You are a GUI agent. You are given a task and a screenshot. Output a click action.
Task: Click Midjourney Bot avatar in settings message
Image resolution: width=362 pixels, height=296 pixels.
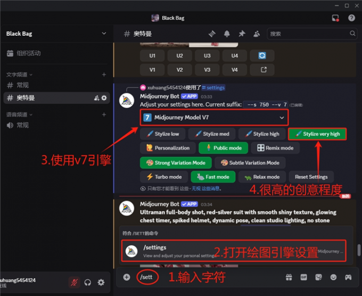click(127, 101)
